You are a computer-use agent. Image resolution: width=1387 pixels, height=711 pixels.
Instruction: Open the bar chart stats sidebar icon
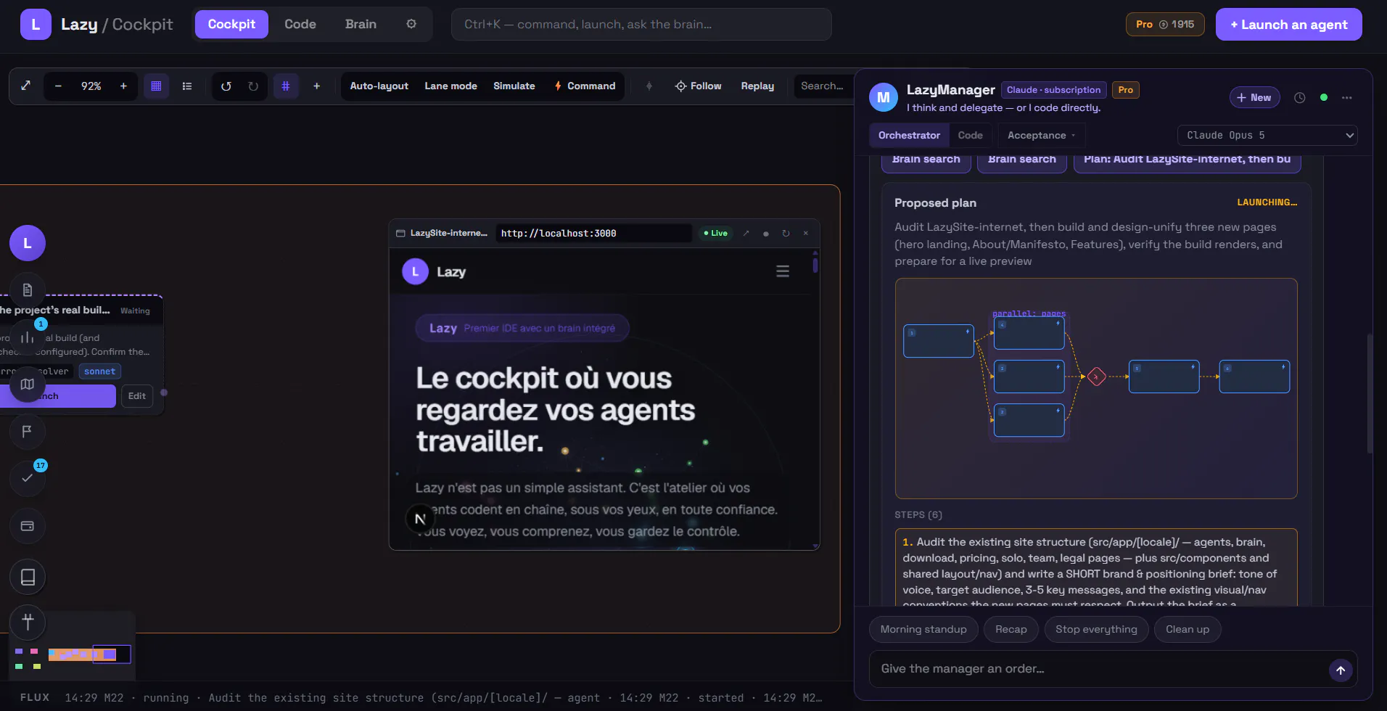coord(28,337)
